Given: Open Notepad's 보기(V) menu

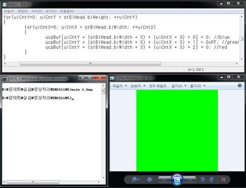Looking at the screenshot, I should 51,11.
